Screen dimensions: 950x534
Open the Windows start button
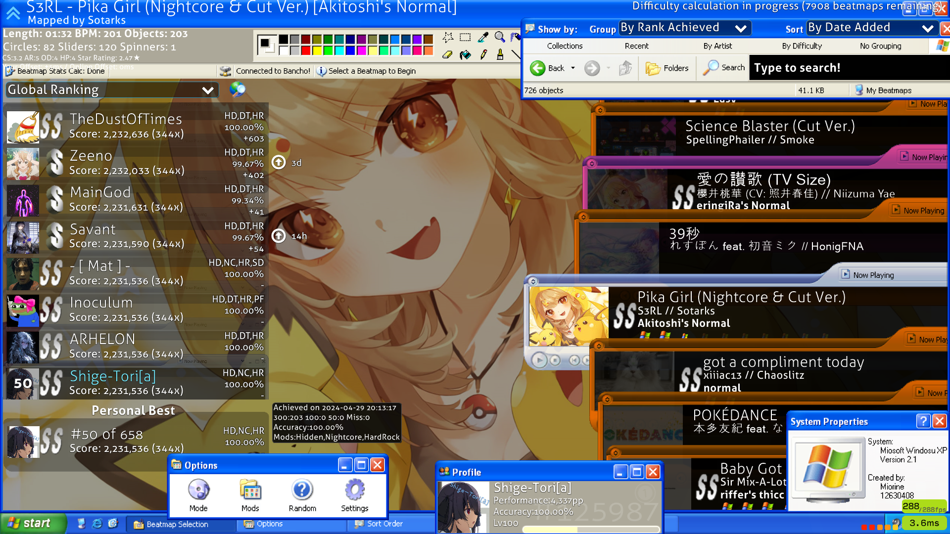tap(33, 523)
